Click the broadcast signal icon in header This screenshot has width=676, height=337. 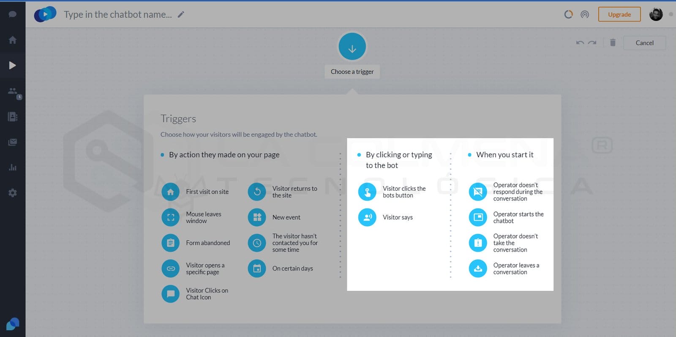[585, 14]
